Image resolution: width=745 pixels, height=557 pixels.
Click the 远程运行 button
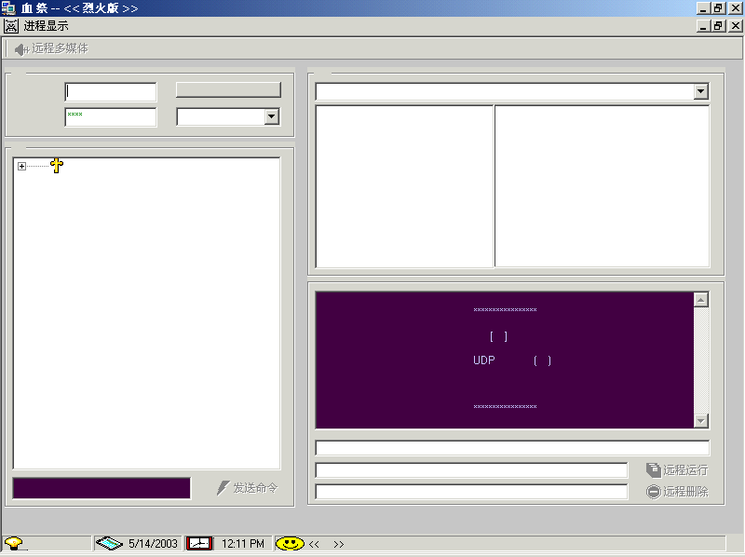pos(677,470)
